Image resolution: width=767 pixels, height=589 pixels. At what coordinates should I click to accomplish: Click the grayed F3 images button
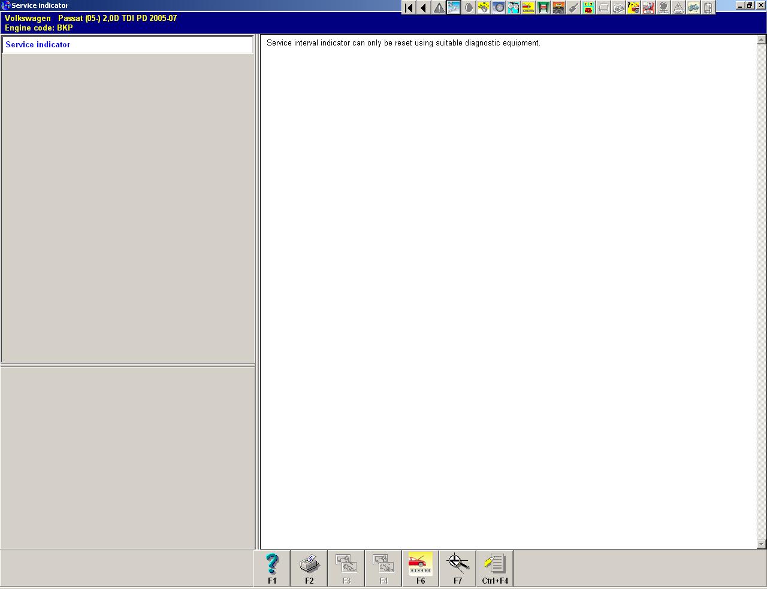tap(346, 569)
